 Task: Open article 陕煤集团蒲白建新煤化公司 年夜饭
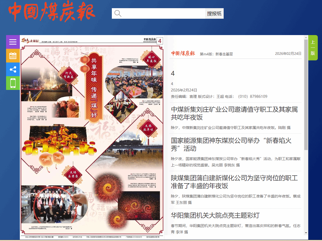(x=234, y=182)
